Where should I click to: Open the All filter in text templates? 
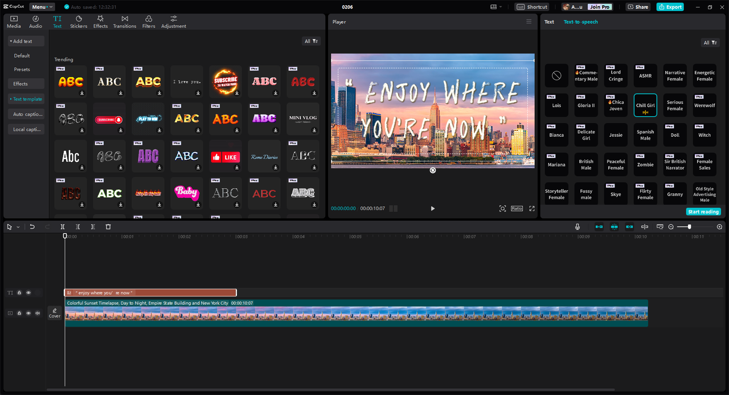(311, 41)
